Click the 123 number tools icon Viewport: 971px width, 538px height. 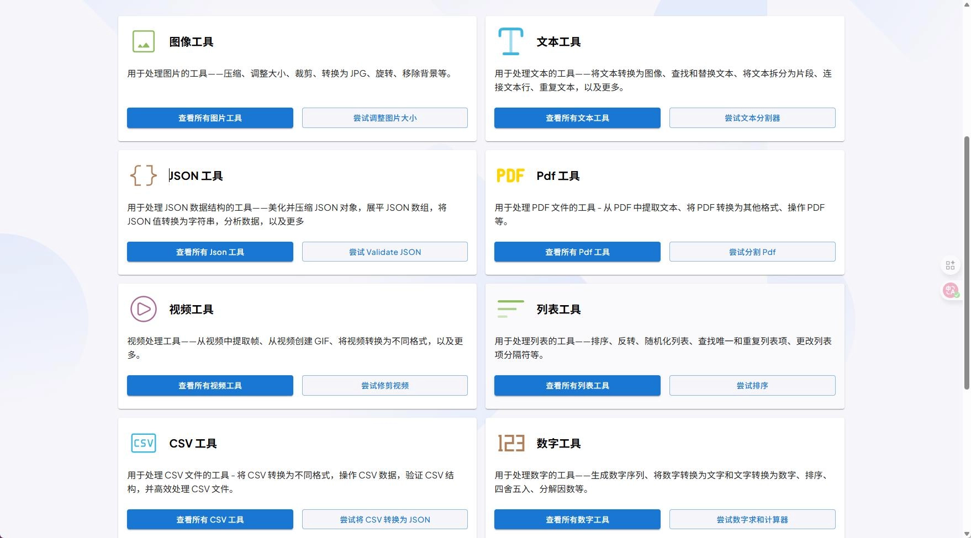tap(511, 443)
